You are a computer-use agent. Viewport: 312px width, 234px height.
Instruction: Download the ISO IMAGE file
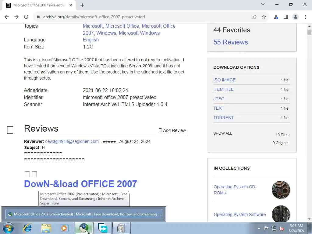[x=225, y=80]
